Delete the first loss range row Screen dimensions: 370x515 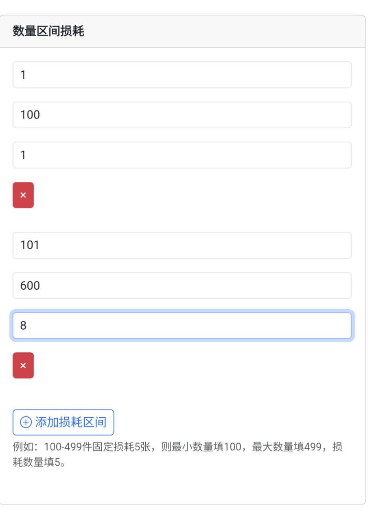[23, 195]
